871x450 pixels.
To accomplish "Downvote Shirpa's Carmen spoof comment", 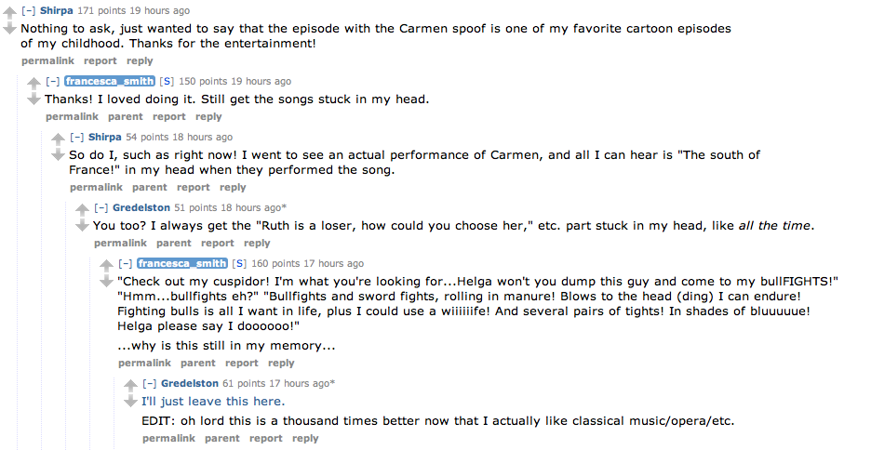I will [x=9, y=28].
